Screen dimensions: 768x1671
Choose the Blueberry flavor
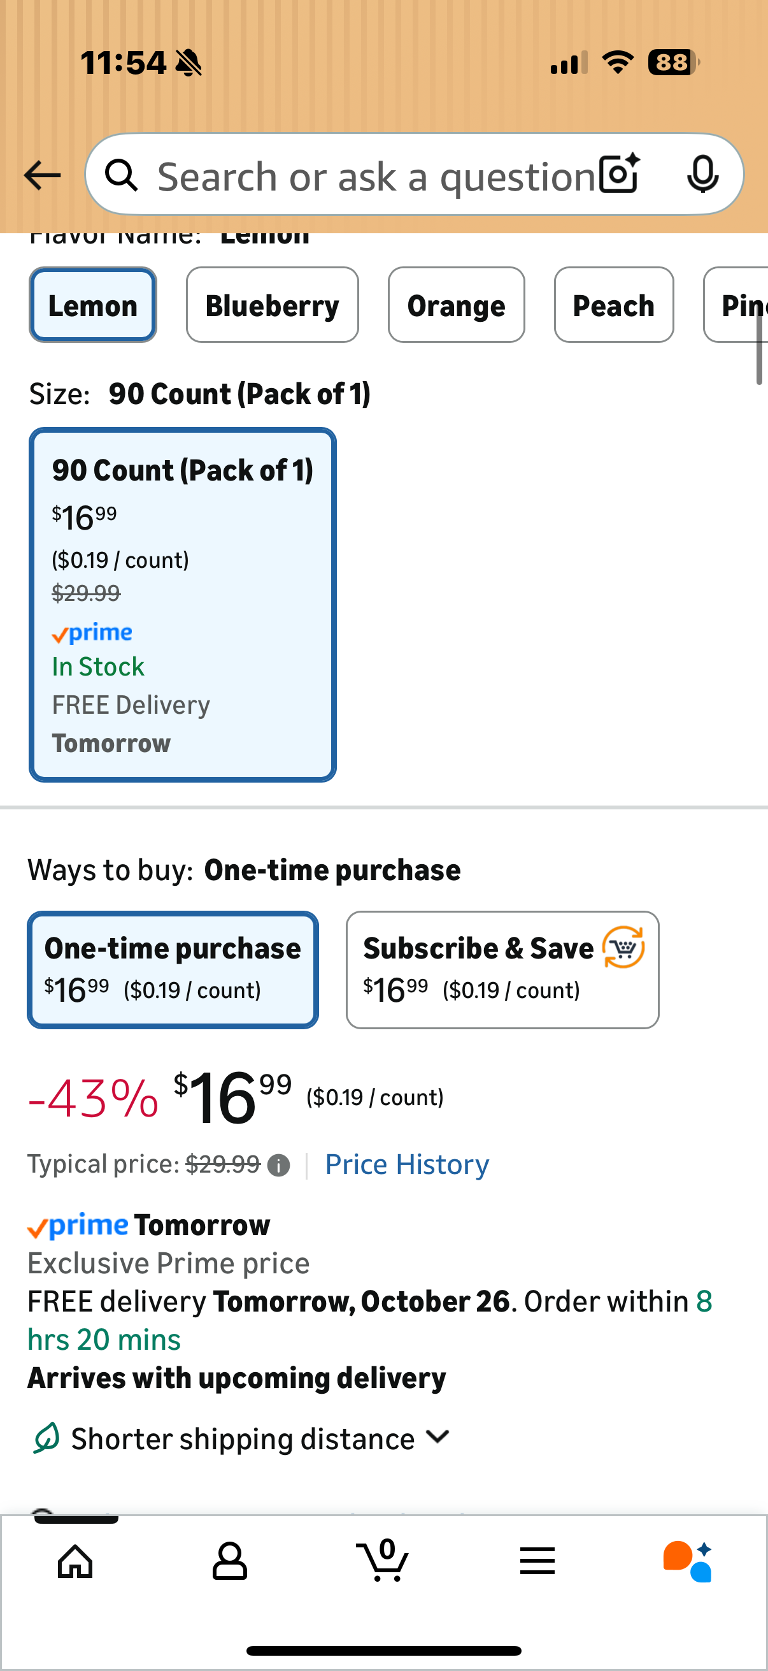(272, 305)
